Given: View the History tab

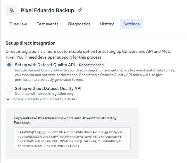Looking at the screenshot, I should [x=107, y=24].
